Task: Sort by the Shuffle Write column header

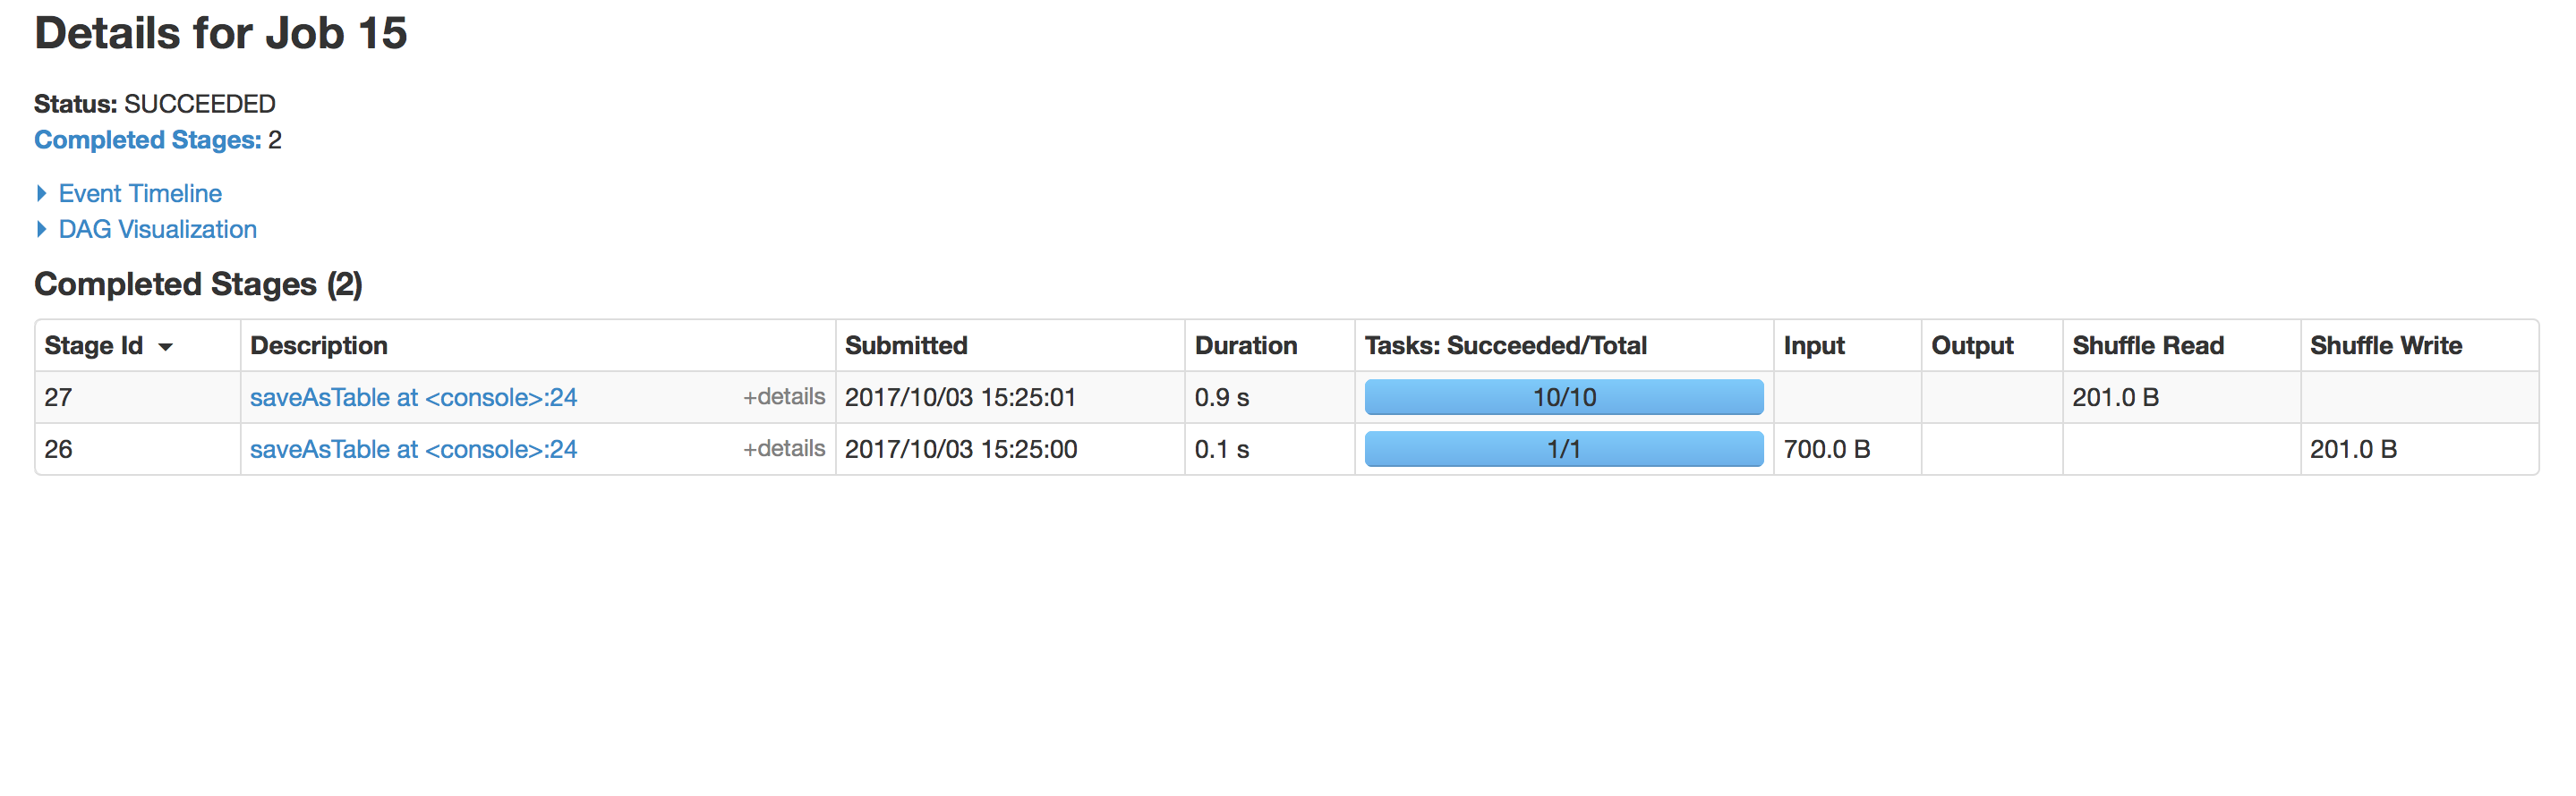Action: click(x=2386, y=345)
